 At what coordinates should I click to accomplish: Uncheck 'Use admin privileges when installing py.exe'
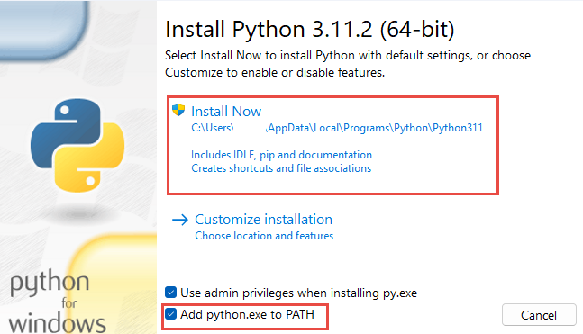(170, 293)
